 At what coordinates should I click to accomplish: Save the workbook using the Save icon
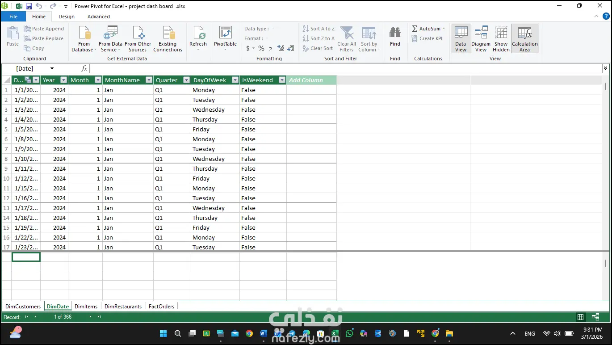click(29, 6)
